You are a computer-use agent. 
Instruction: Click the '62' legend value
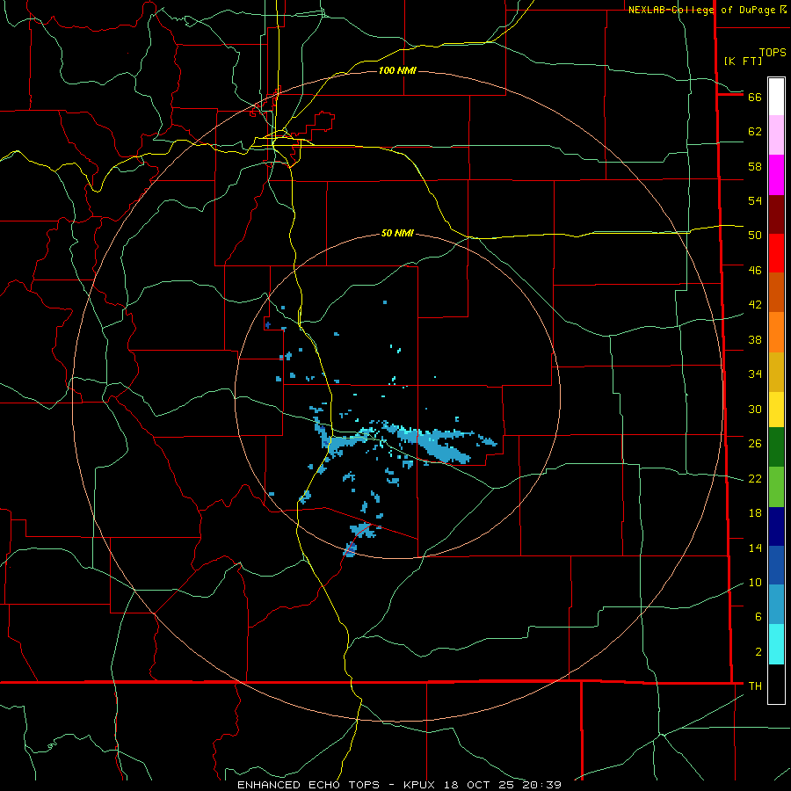click(x=755, y=132)
